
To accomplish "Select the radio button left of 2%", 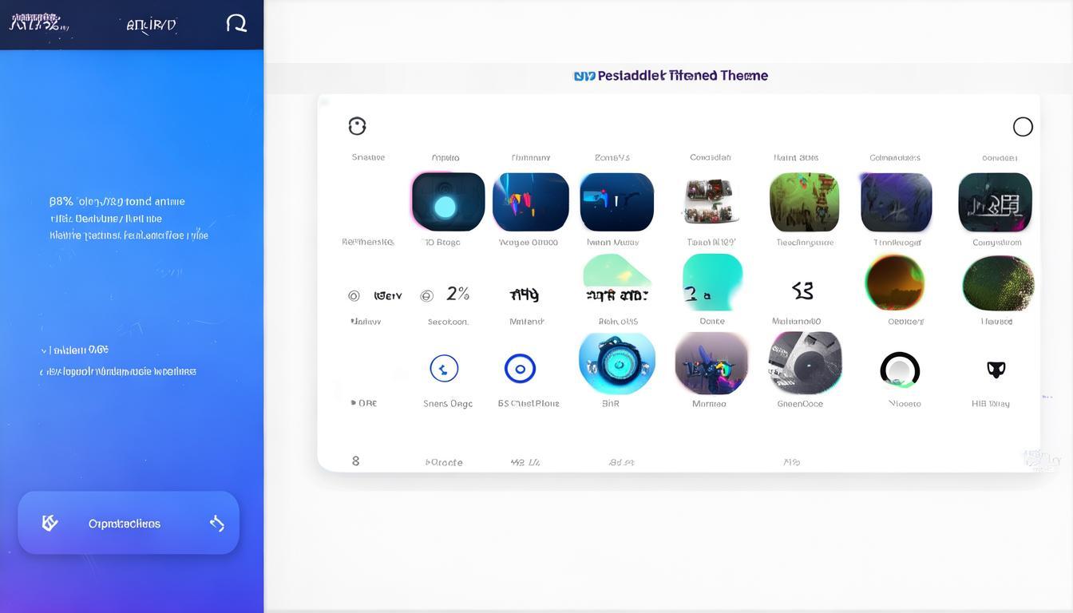I will pos(426,296).
